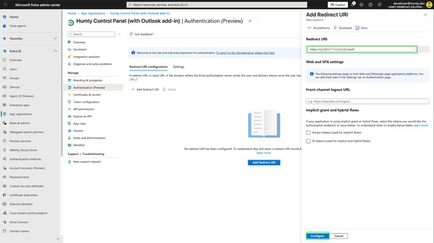Focus the resource menu Search box
Screen dimensions: 434x243
[x=91, y=34]
